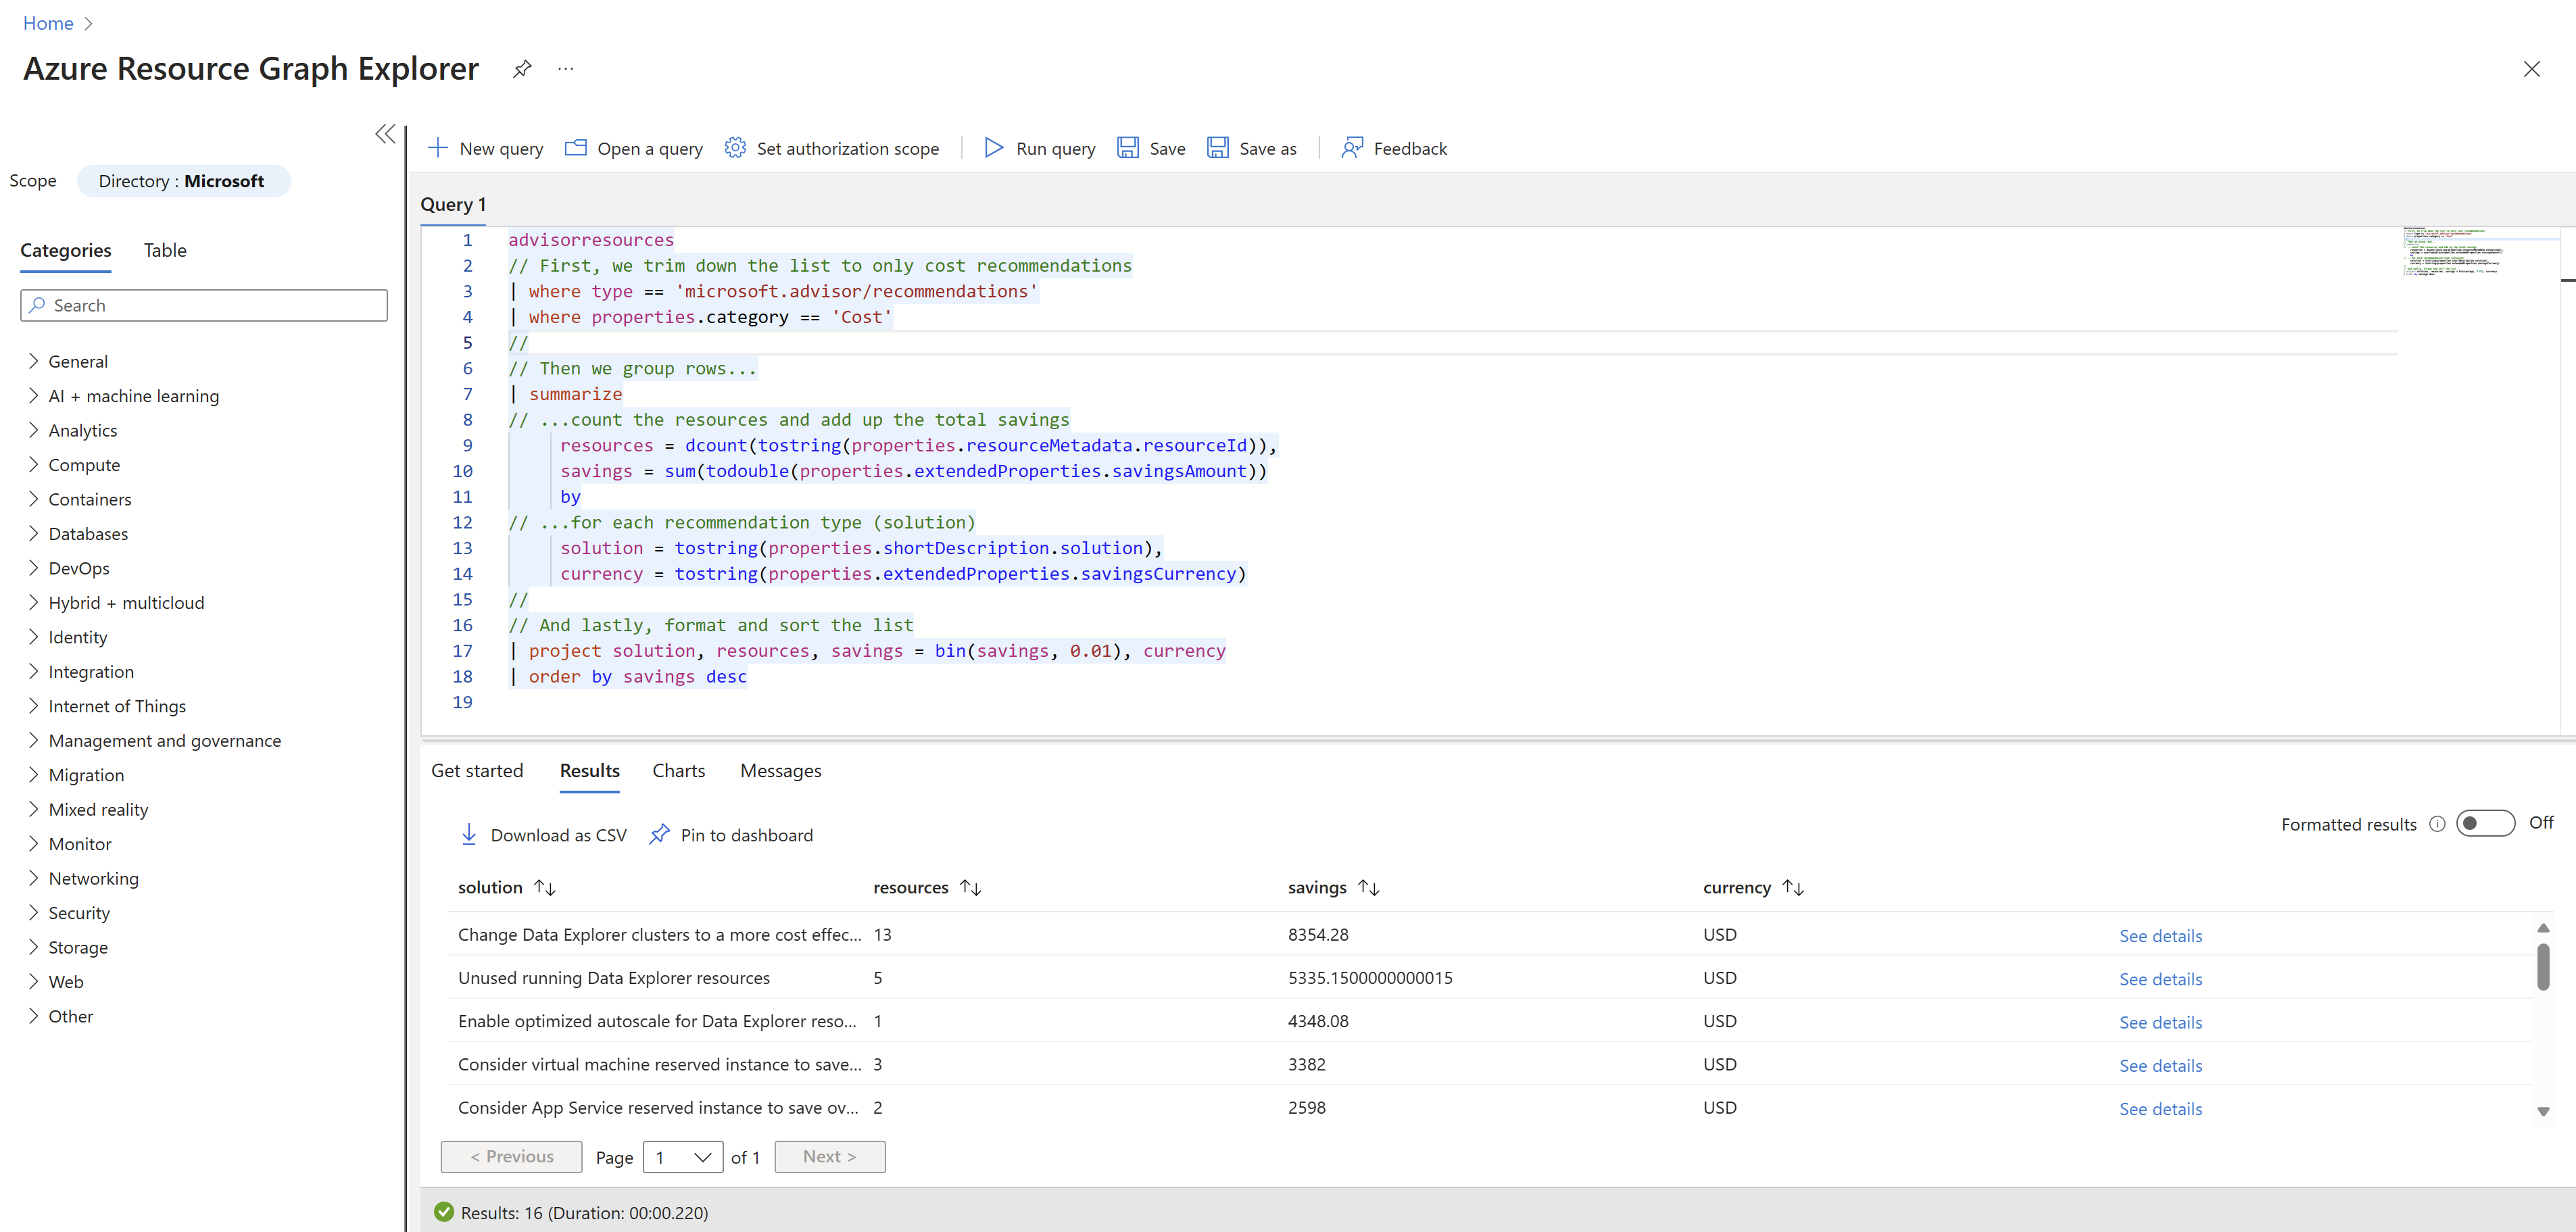
Task: Open the Page number dropdown
Action: point(682,1157)
